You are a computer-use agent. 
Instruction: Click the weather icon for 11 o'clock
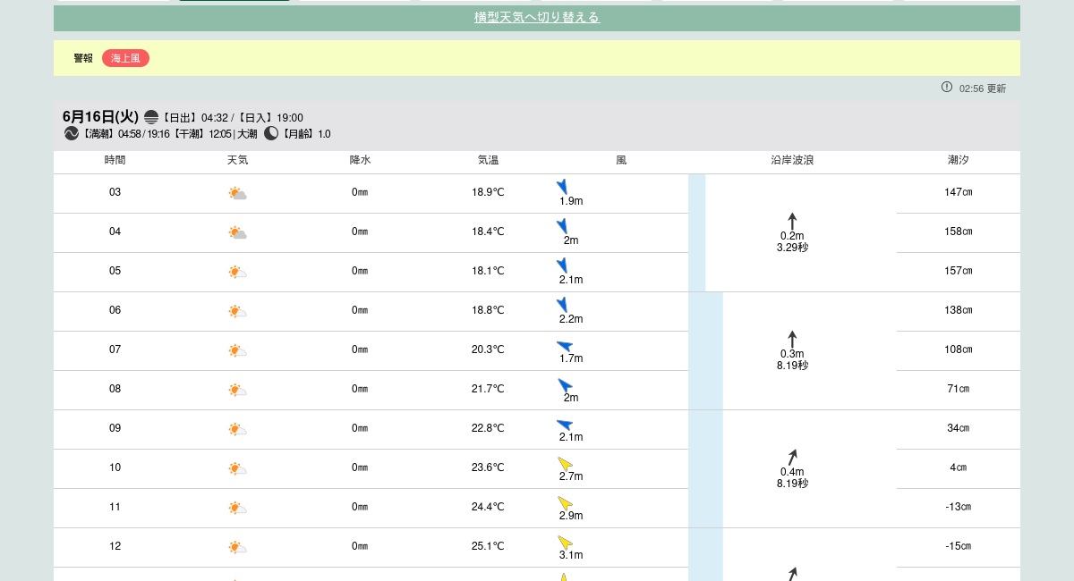point(237,507)
